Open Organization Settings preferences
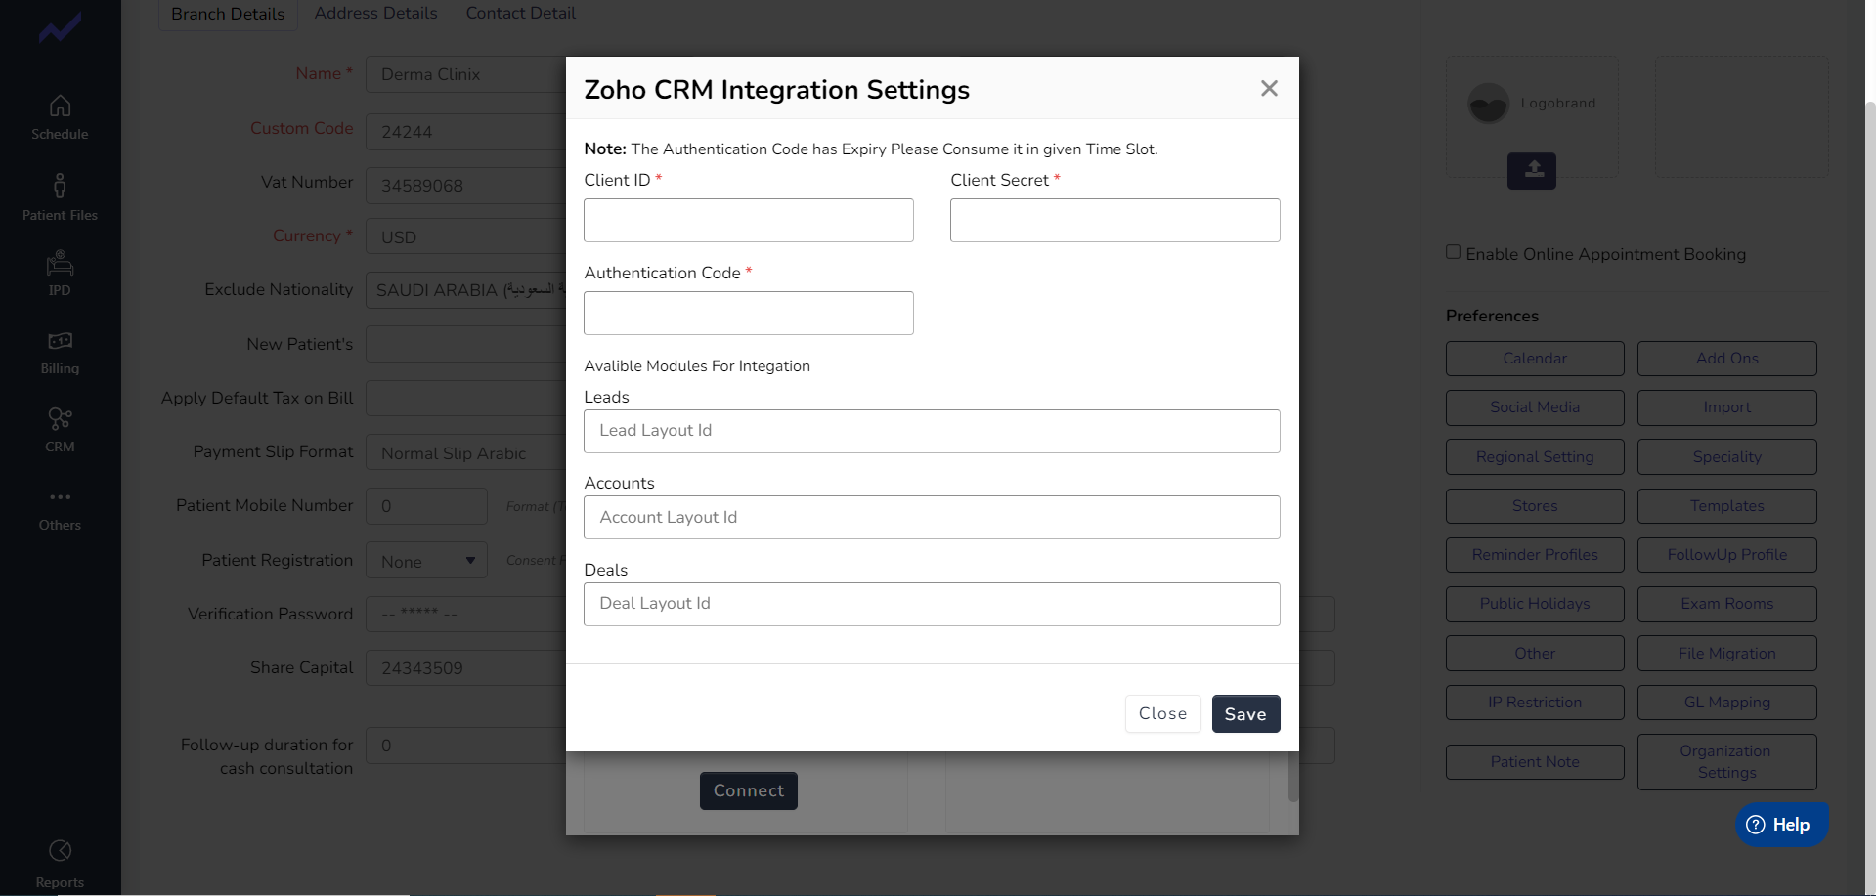 (x=1726, y=762)
